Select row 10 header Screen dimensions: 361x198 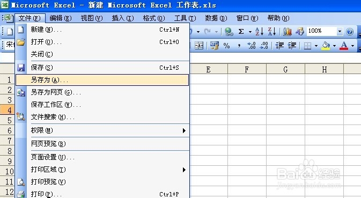point(8,171)
